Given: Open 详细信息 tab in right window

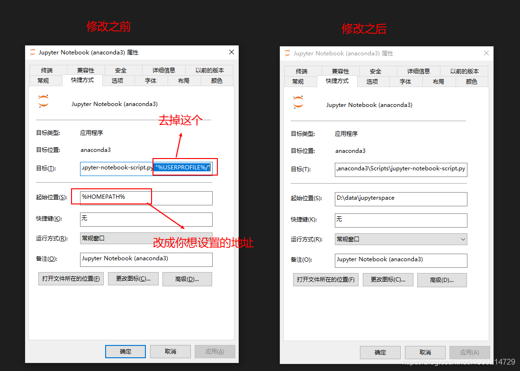Looking at the screenshot, I should pyautogui.click(x=419, y=71).
